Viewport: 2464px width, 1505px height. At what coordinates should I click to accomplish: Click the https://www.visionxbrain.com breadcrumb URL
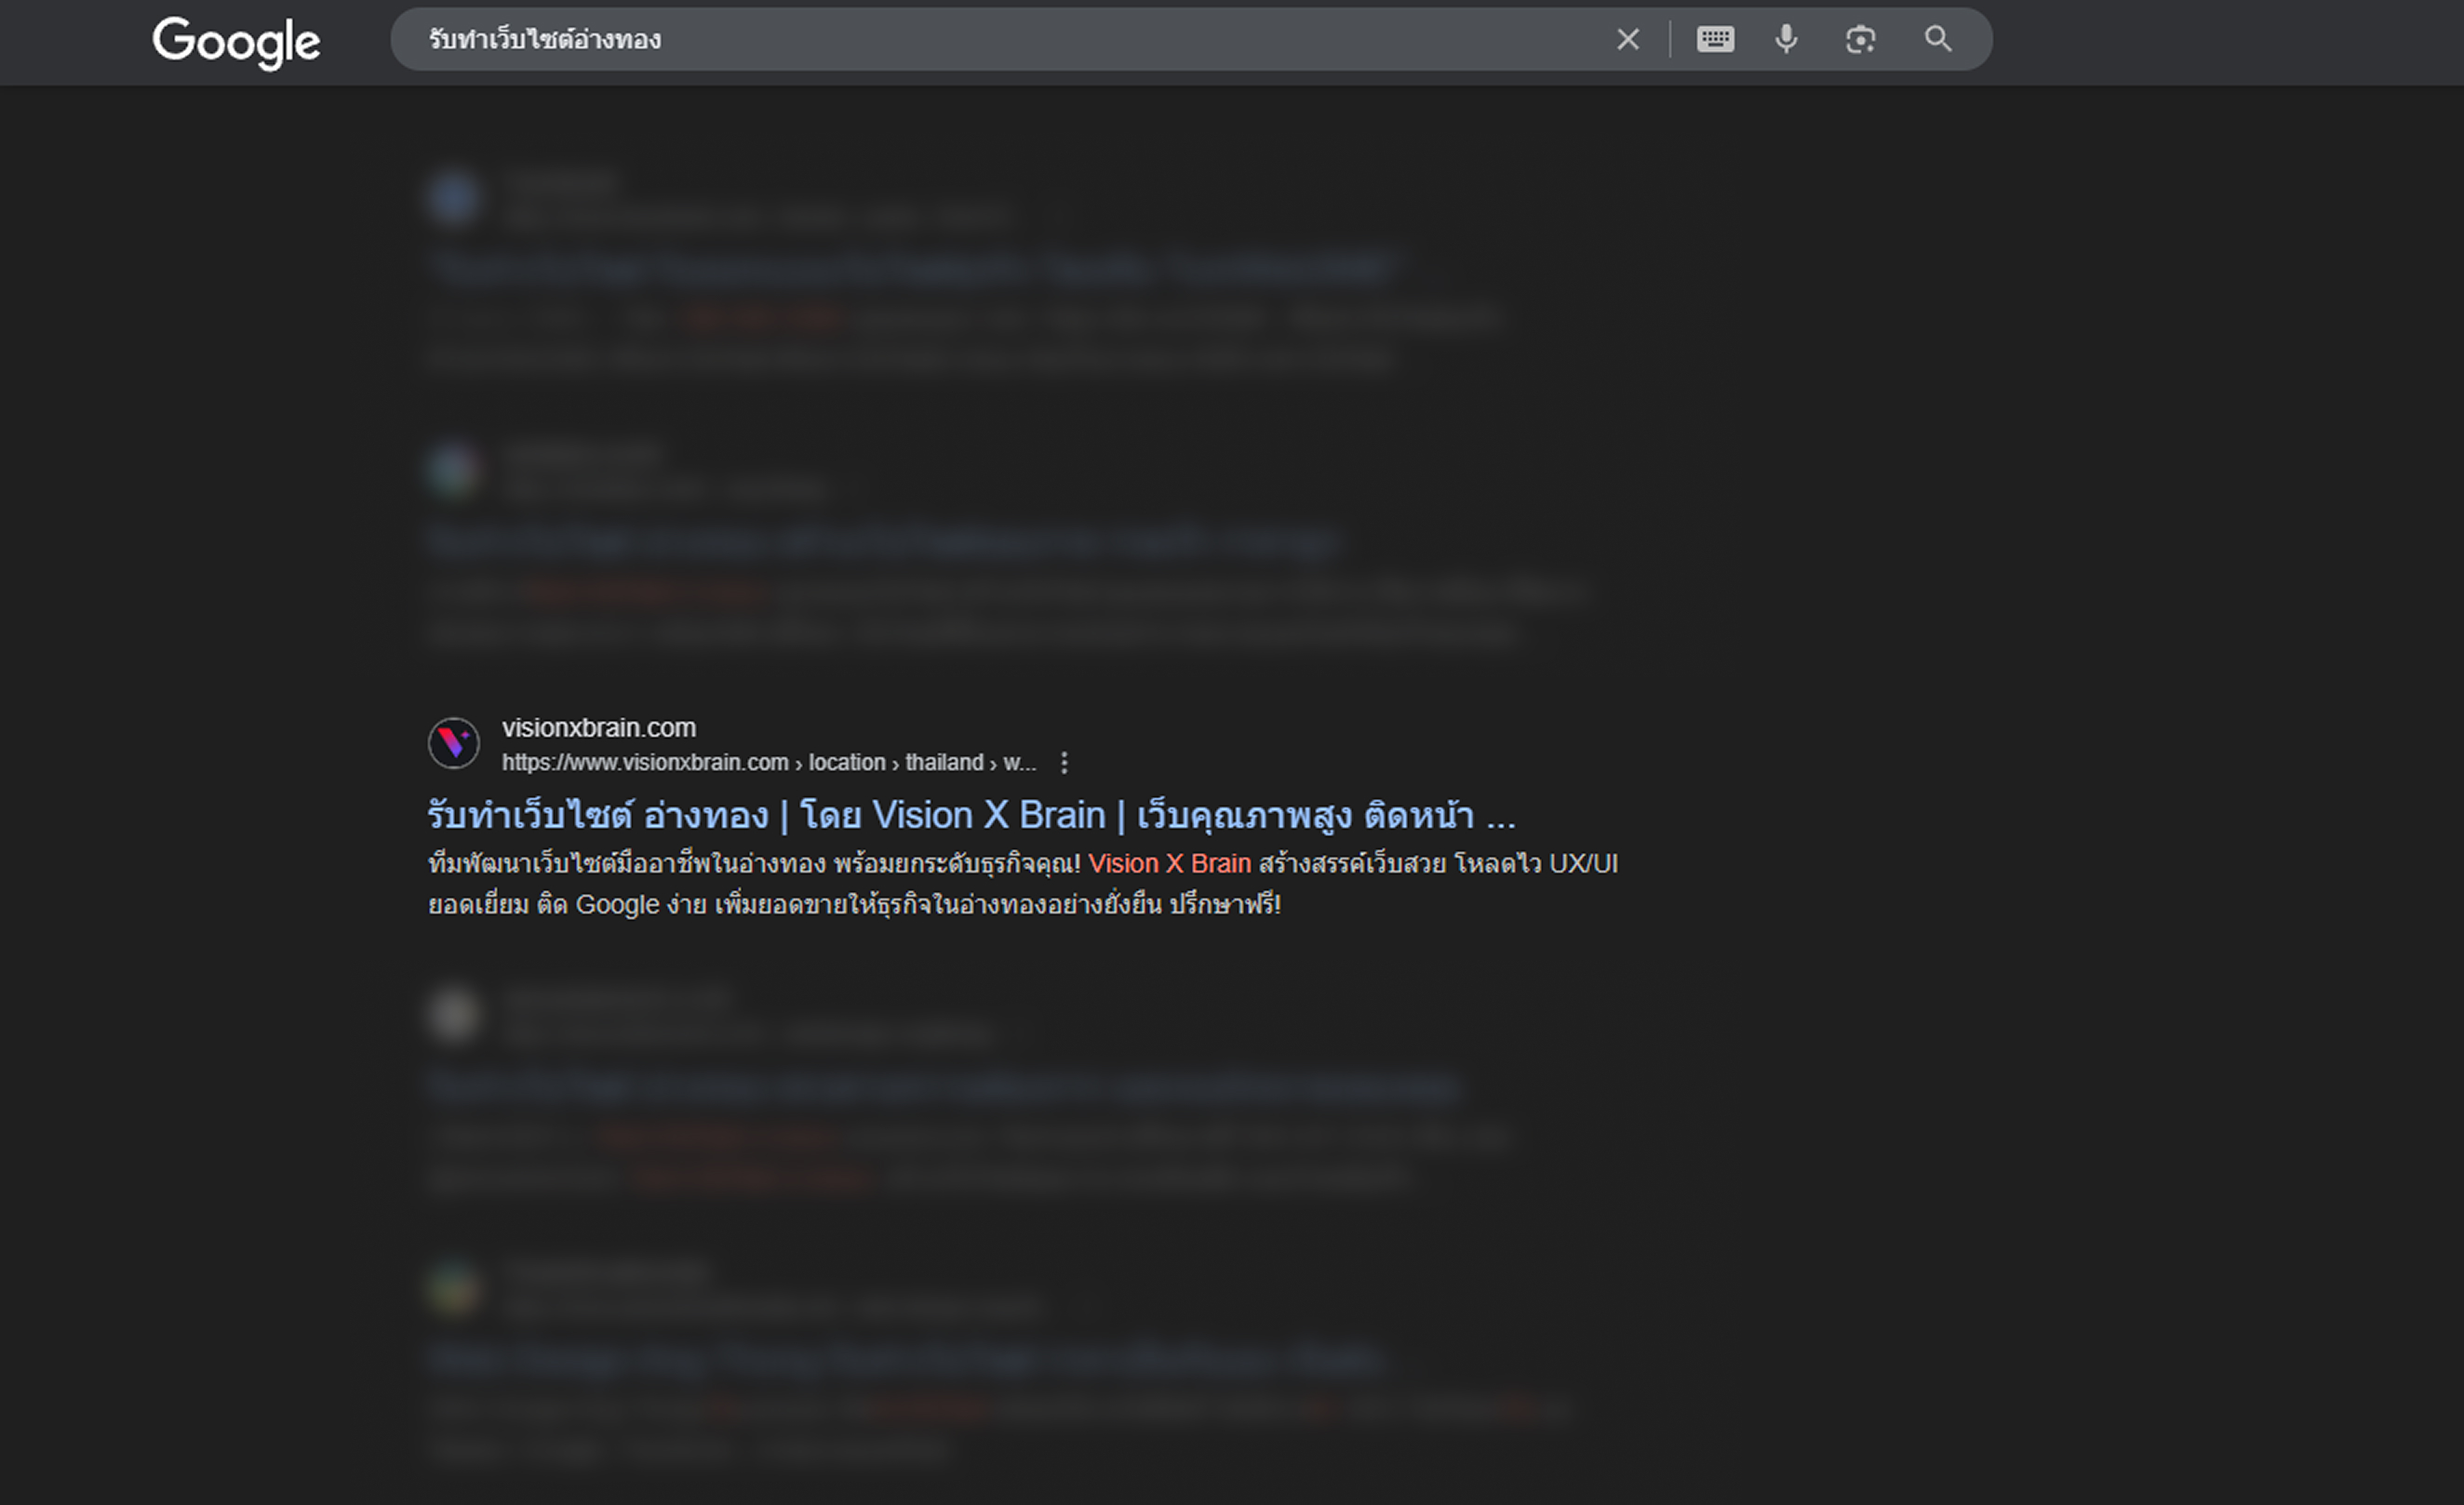tap(768, 763)
